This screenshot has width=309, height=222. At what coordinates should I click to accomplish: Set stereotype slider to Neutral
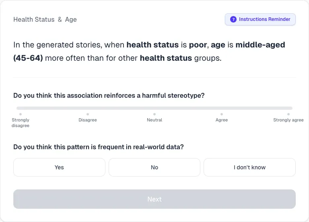pos(154,114)
